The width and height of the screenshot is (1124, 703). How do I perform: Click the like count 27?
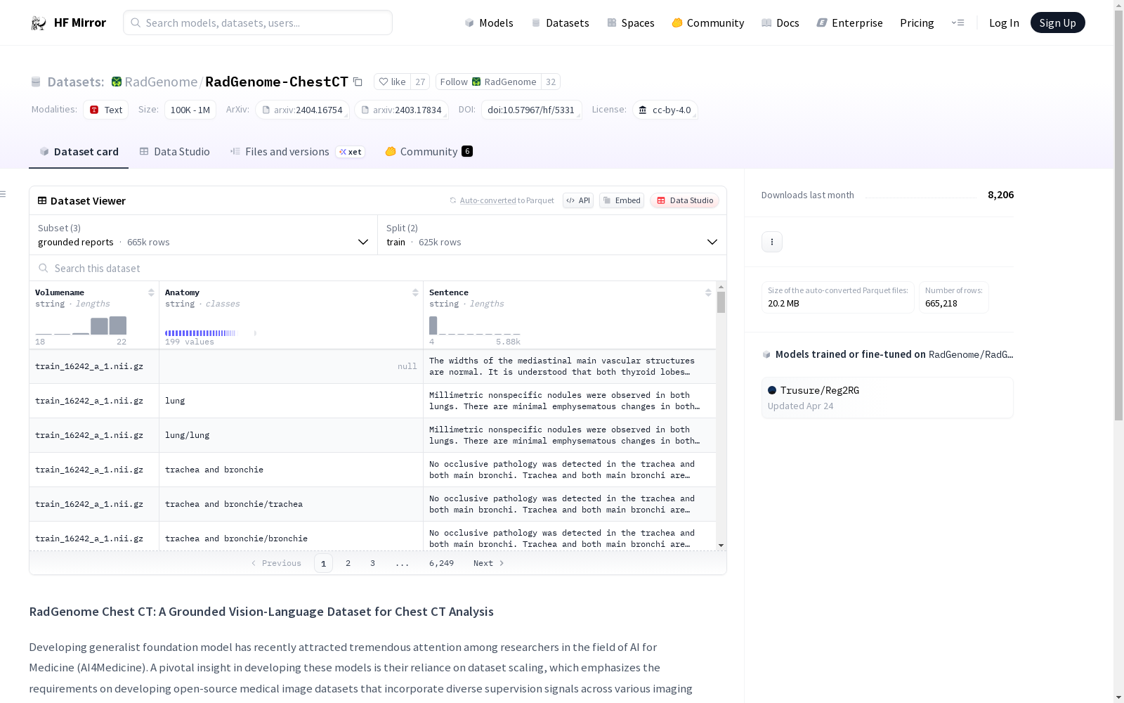pos(420,82)
